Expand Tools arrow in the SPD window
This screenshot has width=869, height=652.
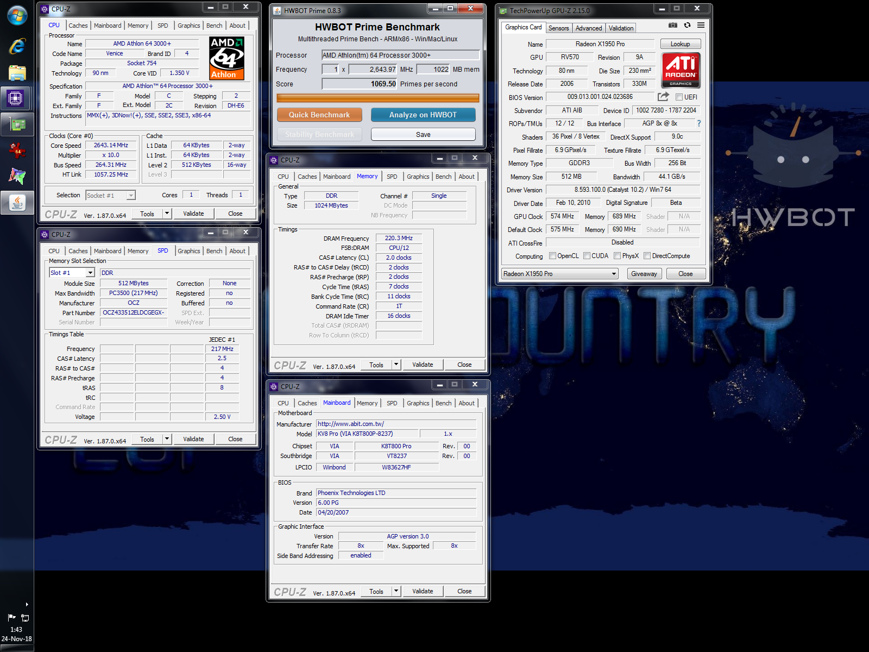click(x=167, y=439)
